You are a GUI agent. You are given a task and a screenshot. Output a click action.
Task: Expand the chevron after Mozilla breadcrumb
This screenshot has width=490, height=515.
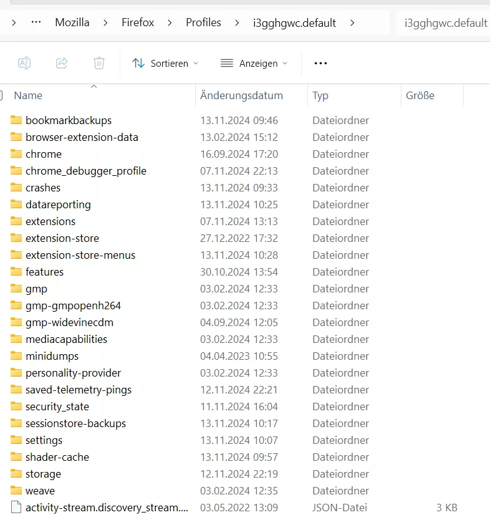tap(105, 22)
